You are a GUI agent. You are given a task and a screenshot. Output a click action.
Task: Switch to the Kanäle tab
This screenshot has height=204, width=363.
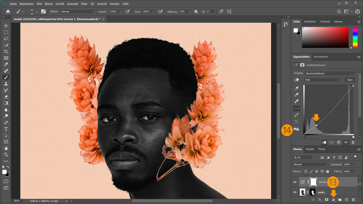coord(310,149)
